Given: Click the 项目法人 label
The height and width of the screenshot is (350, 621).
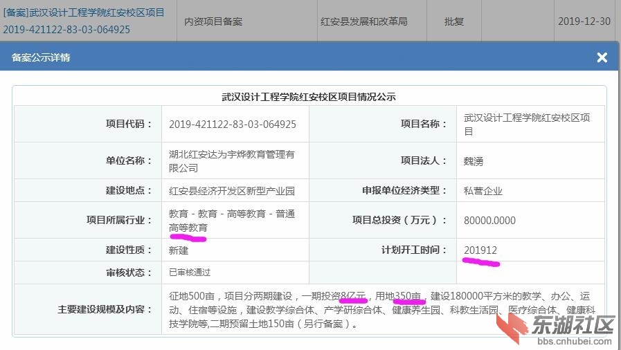Looking at the screenshot, I should [424, 160].
